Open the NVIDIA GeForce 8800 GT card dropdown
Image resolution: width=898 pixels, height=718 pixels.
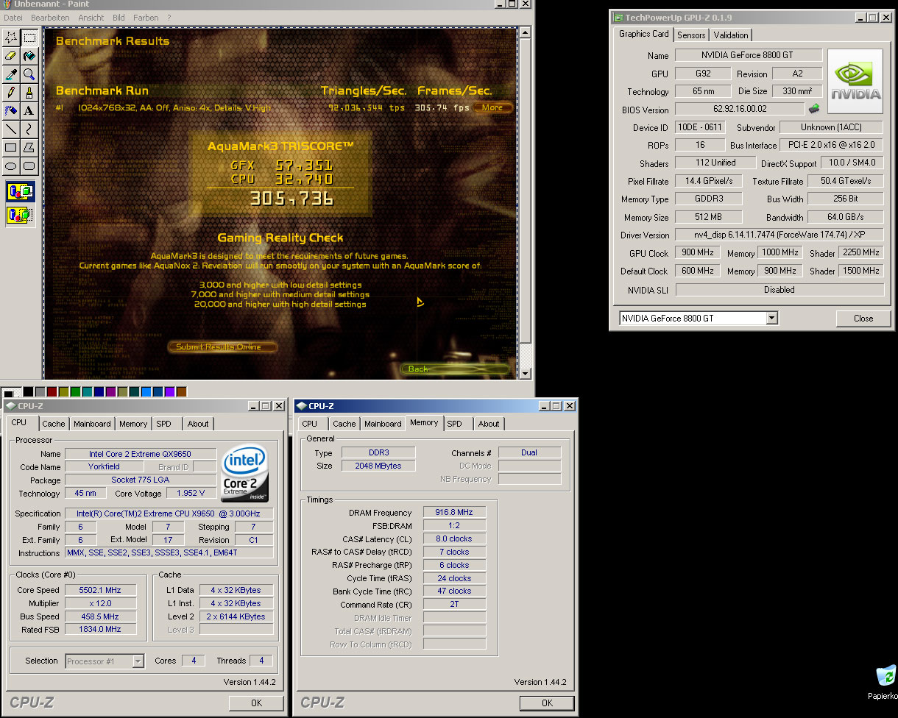pyautogui.click(x=771, y=318)
